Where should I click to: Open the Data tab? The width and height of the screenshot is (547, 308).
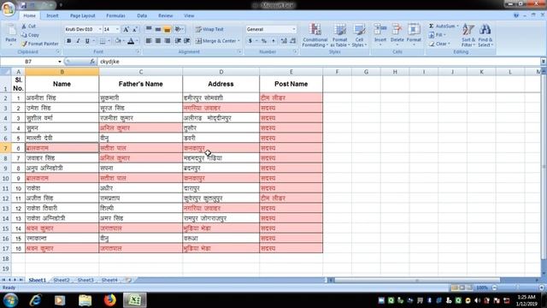tap(142, 15)
